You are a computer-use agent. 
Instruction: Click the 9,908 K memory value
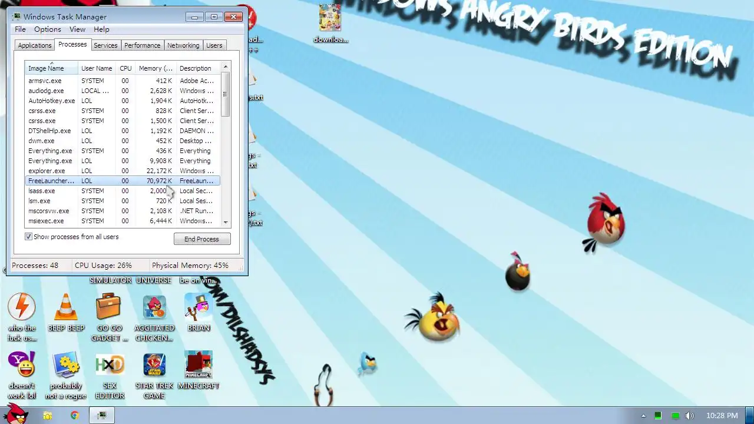tap(161, 161)
